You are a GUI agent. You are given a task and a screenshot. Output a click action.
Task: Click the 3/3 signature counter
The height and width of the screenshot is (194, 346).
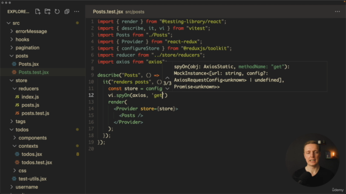click(167, 83)
